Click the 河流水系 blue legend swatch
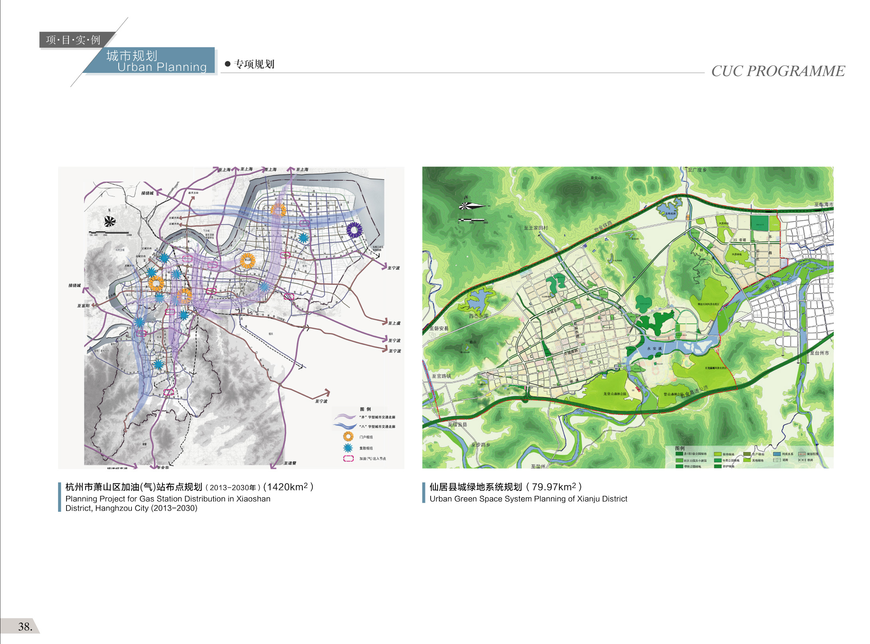Screen dimensions: 870x644 777,454
